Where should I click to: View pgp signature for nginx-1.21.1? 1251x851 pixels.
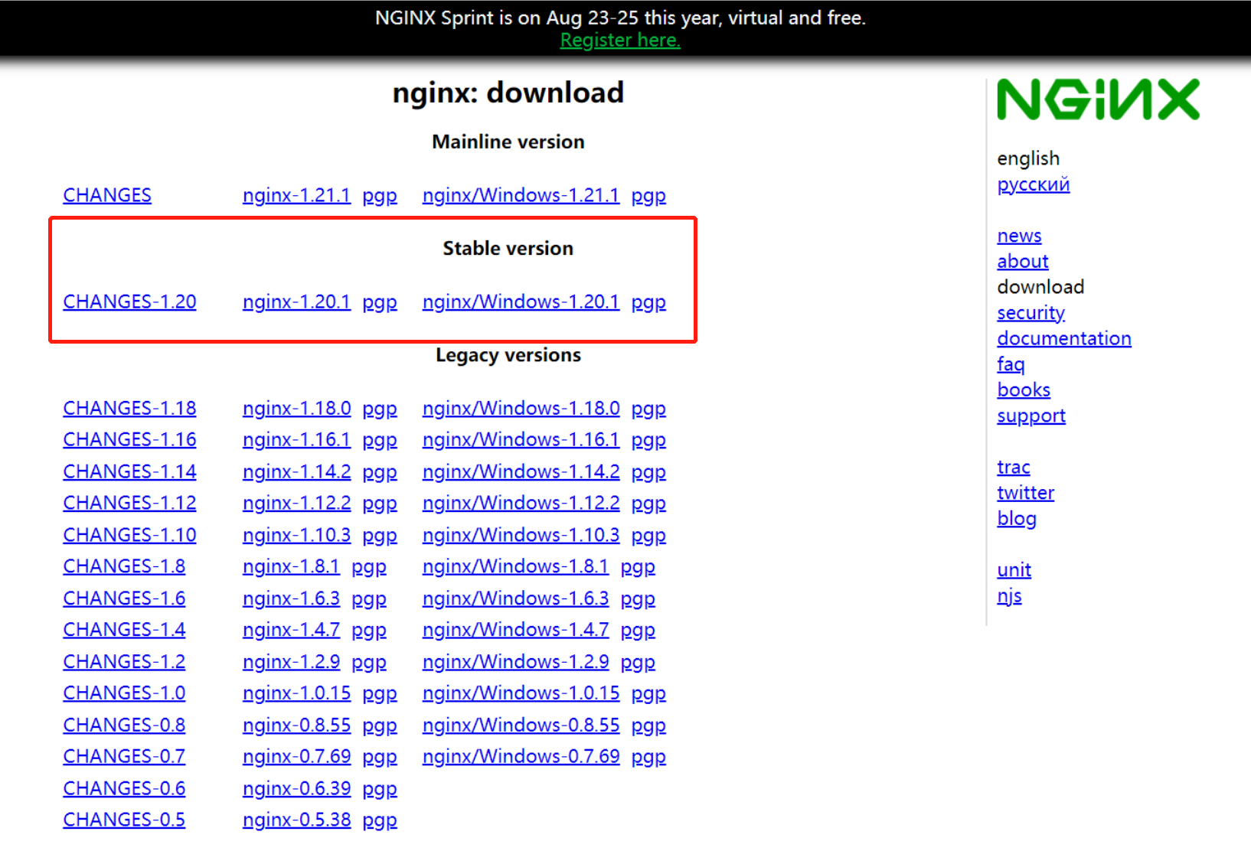[380, 195]
